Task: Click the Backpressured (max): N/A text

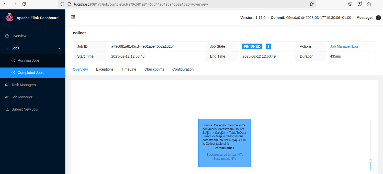Action: pos(224,155)
